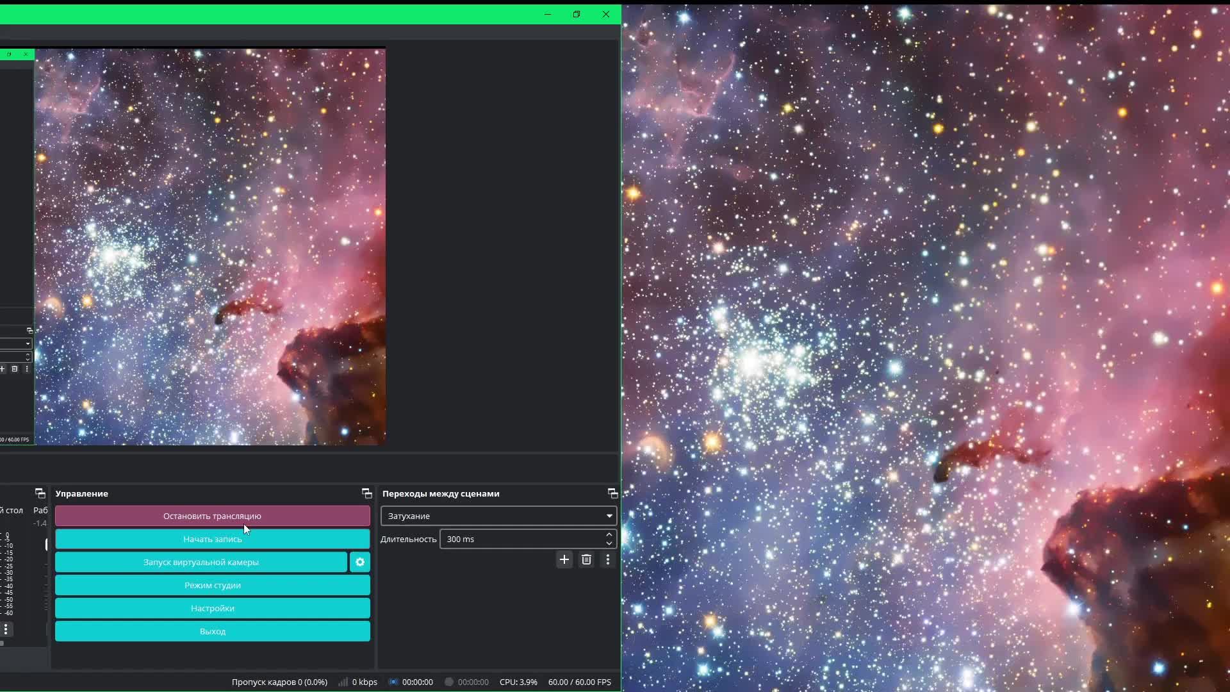The width and height of the screenshot is (1230, 692).
Task: Add a new scene transition
Action: coord(564,559)
